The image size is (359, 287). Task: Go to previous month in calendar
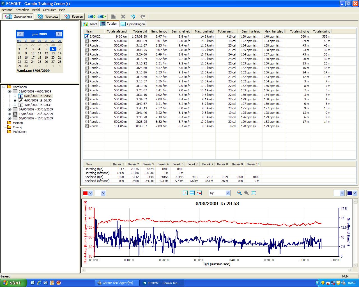20,34
